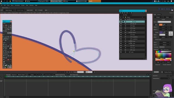Image resolution: width=174 pixels, height=98 pixels.
Task: Hide the Glass layer via eye icon
Action: 121,26
